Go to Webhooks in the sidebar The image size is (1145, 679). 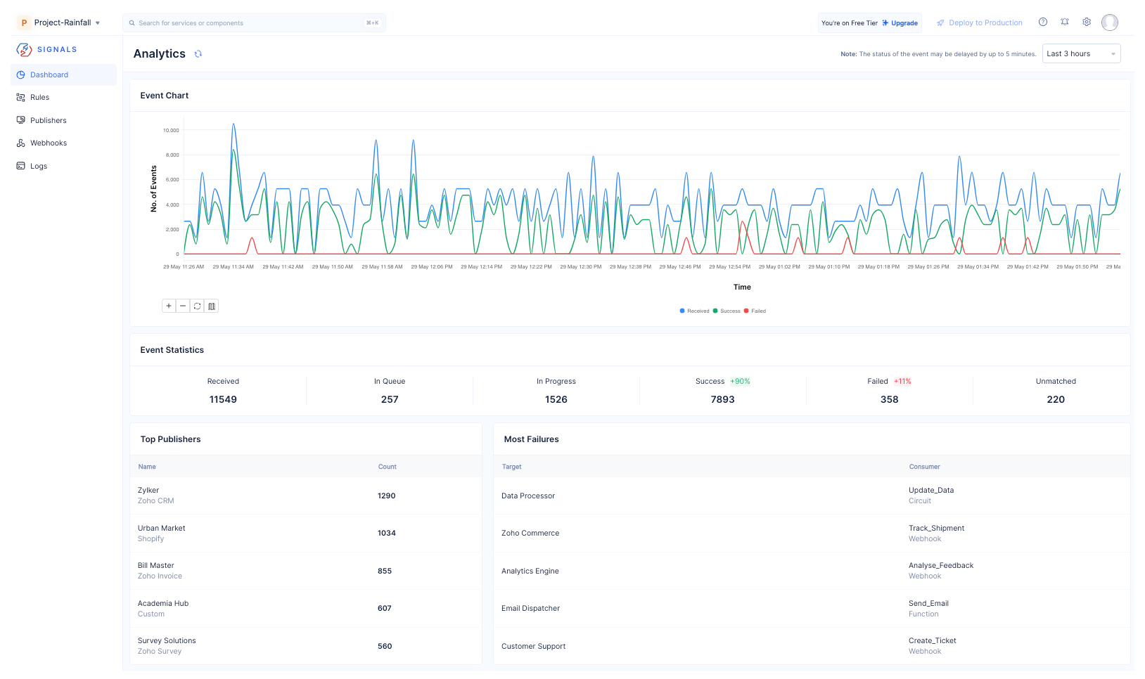pyautogui.click(x=49, y=143)
